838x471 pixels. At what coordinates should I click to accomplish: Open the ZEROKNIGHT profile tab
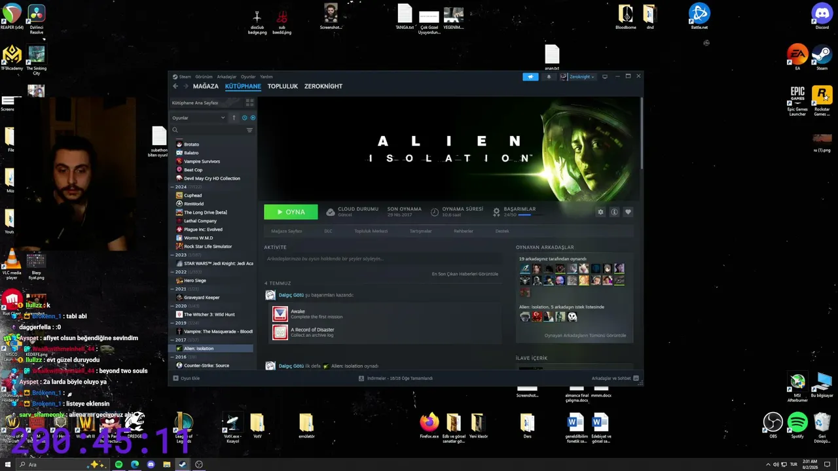pyautogui.click(x=323, y=86)
